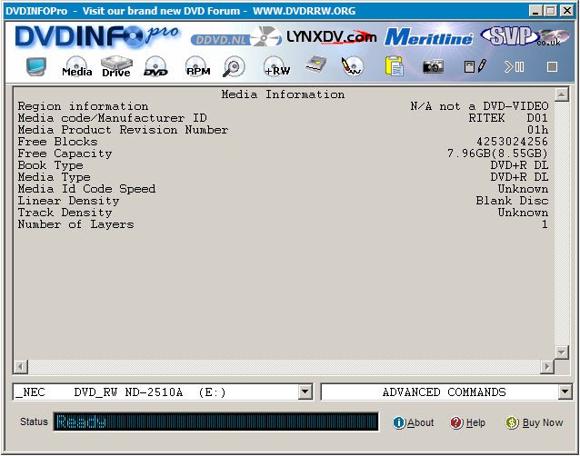Open the RPM speed test icon
Image resolution: width=580 pixels, height=456 pixels.
[x=198, y=66]
